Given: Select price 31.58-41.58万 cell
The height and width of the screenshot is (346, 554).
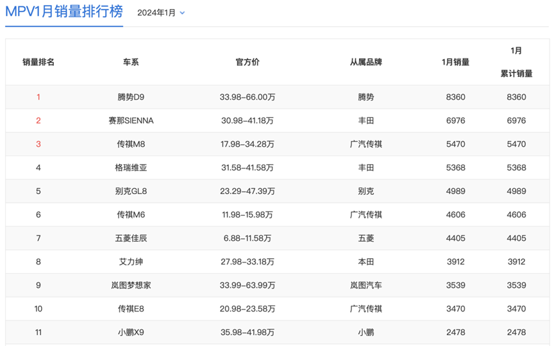Looking at the screenshot, I should click(248, 168).
